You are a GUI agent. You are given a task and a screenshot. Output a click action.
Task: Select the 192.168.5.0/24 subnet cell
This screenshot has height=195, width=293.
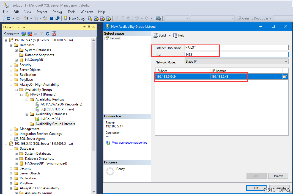(183, 77)
